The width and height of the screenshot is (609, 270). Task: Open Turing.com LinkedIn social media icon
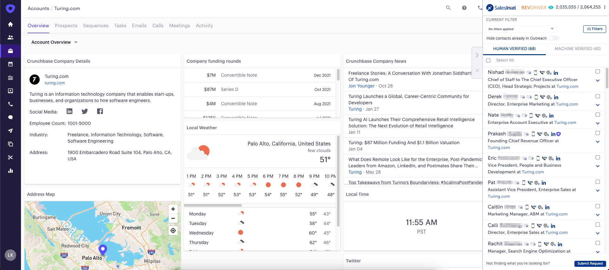[70, 111]
